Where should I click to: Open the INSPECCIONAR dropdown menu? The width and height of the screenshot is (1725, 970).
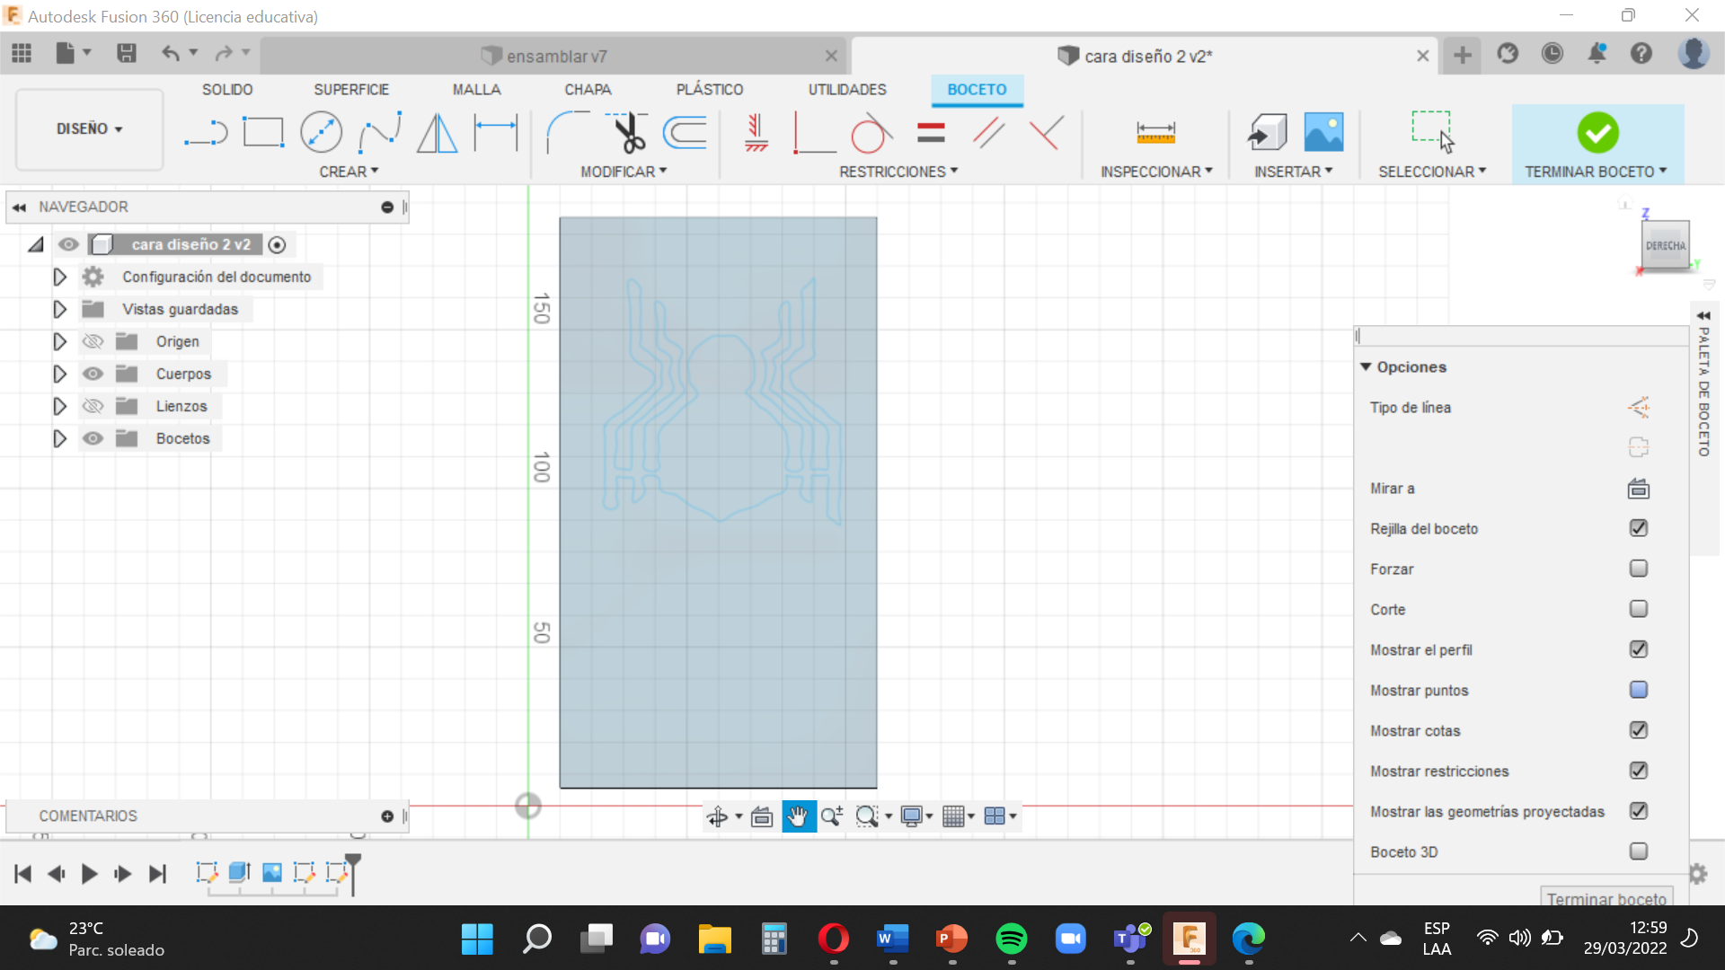(x=1156, y=172)
